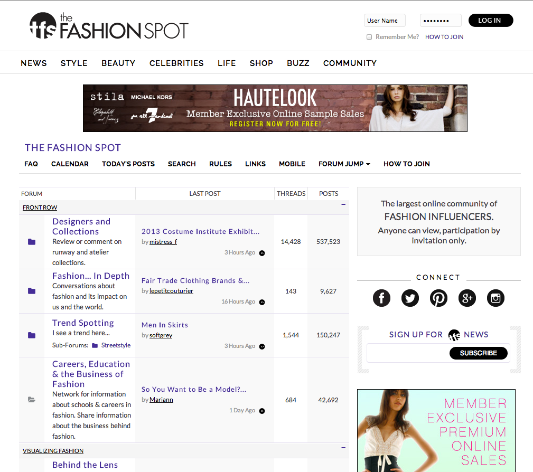The height and width of the screenshot is (472, 533).
Task: Focus the password field
Action: click(x=441, y=21)
